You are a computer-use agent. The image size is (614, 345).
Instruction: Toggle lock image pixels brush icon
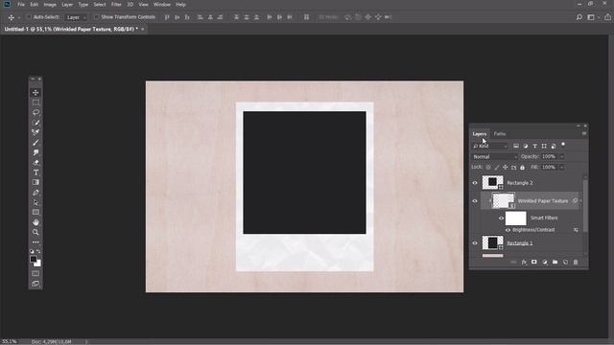(x=497, y=168)
